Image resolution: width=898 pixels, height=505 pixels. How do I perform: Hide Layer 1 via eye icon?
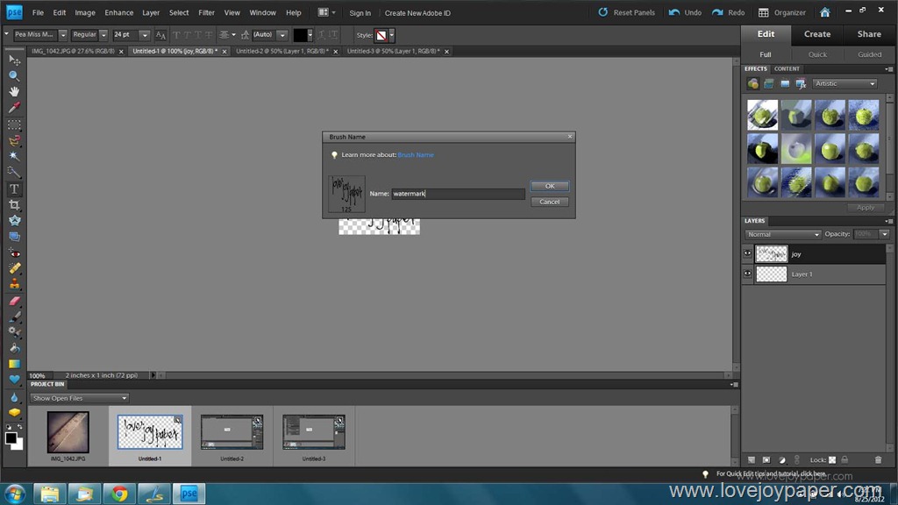747,274
